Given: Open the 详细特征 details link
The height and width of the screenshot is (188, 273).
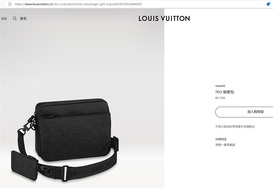Looking at the screenshot, I should [x=221, y=139].
